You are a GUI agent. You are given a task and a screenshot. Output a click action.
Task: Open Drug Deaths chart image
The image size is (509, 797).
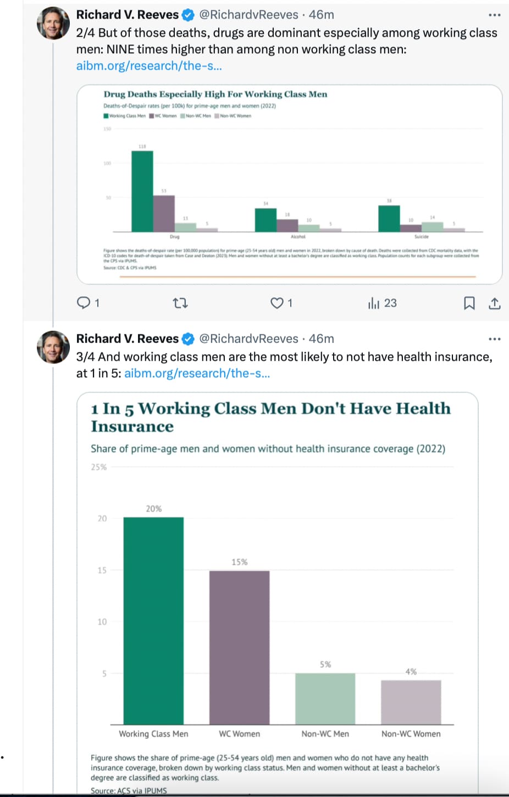click(290, 184)
